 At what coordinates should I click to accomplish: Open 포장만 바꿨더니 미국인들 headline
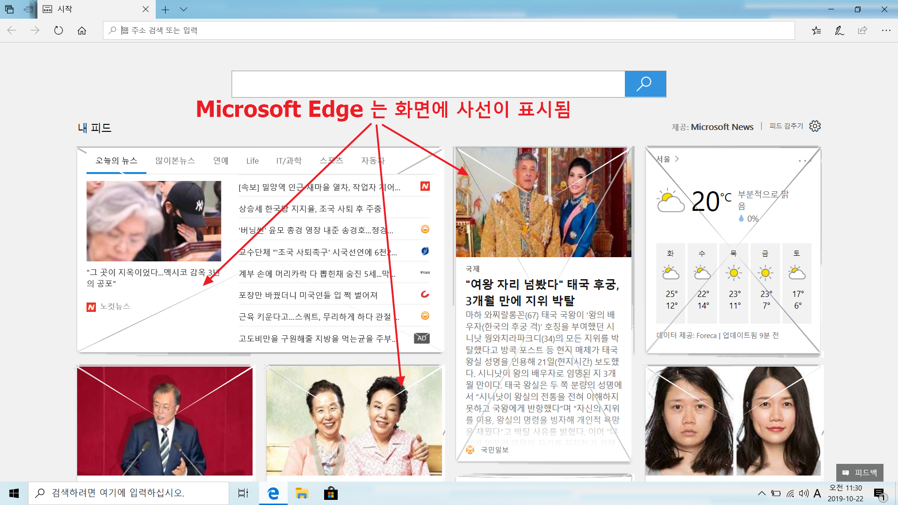pyautogui.click(x=308, y=296)
